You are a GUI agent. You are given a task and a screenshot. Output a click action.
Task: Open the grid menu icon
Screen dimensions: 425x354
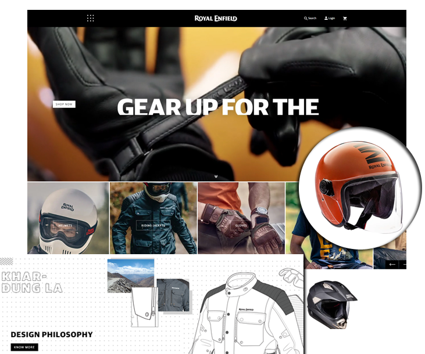90,18
